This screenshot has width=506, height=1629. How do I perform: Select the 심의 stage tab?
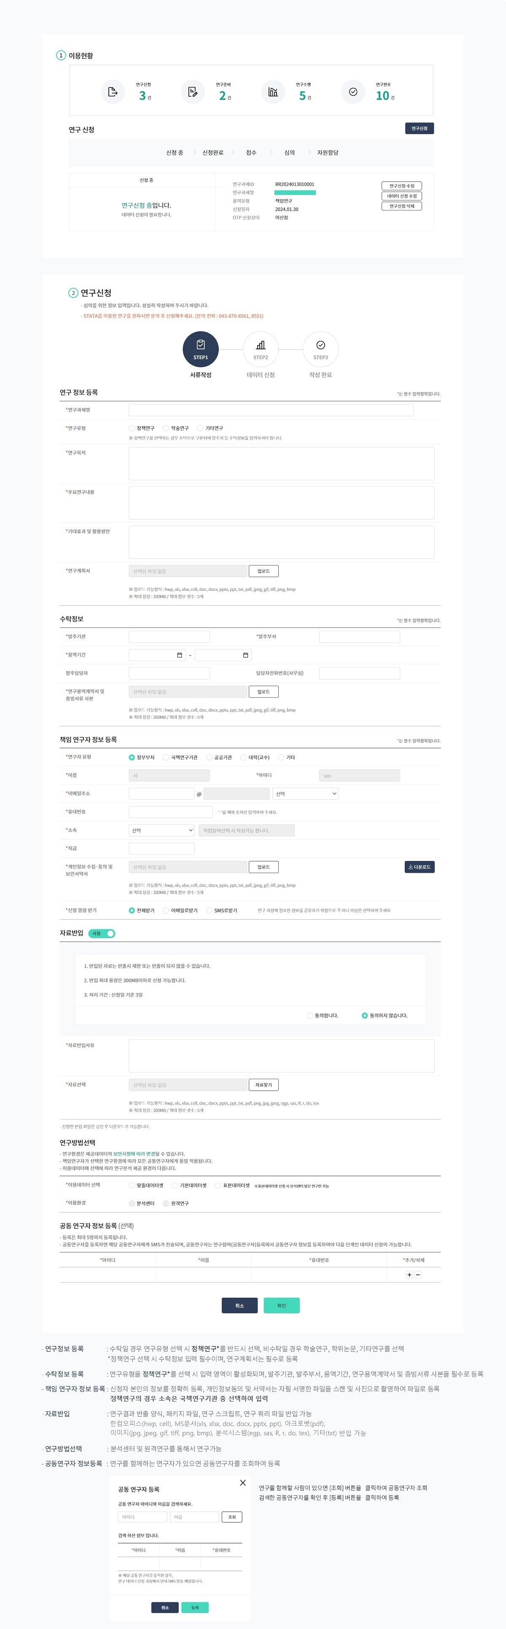pyautogui.click(x=289, y=152)
